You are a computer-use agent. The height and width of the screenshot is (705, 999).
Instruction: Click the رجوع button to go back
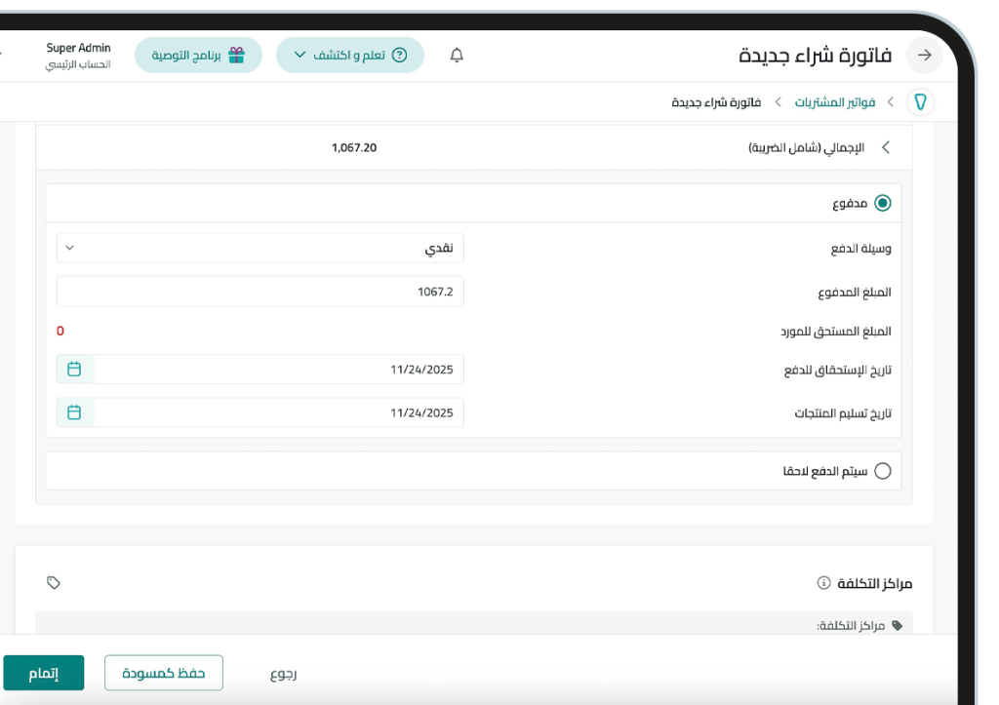point(284,673)
